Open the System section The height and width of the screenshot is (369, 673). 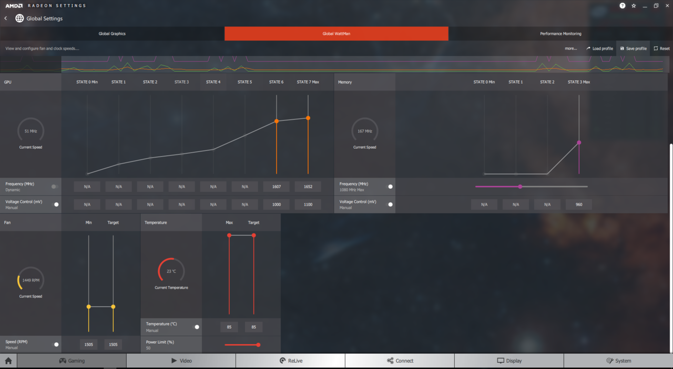coord(618,361)
